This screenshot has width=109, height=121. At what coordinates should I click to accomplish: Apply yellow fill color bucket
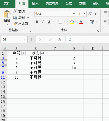(72, 22)
